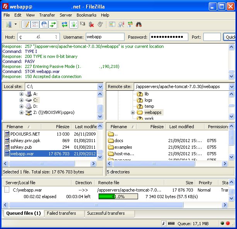Click the refresh file lists icon
This screenshot has width=237, height=229.
pyautogui.click(x=65, y=24)
